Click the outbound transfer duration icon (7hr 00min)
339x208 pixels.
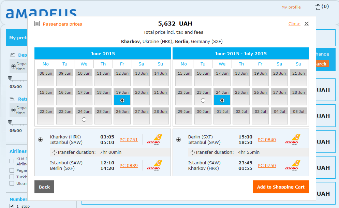coord(54,152)
